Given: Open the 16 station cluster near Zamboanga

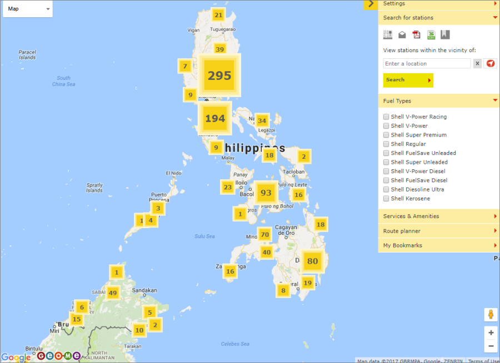Looking at the screenshot, I should coord(230,271).
